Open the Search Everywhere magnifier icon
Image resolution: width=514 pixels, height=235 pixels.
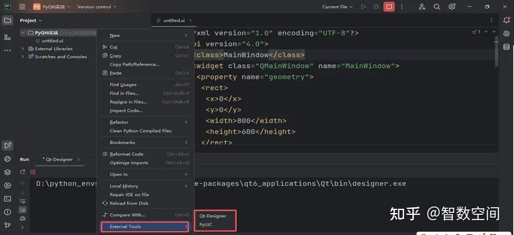[437, 7]
